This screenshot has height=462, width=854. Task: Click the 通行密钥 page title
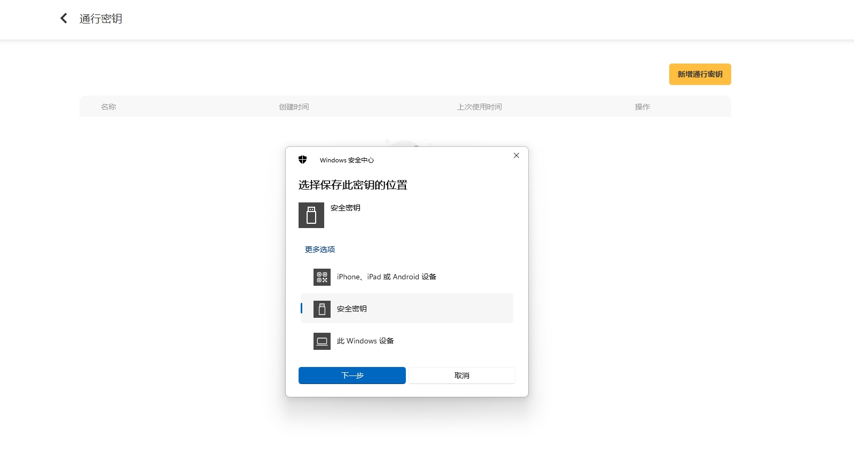(101, 19)
